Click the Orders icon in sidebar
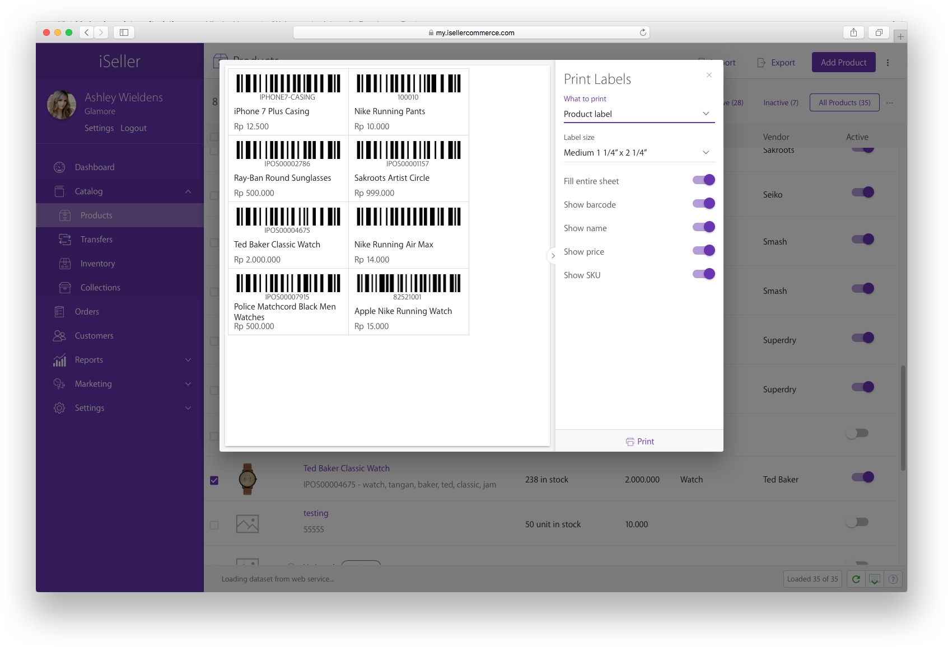This screenshot has width=948, height=647. [x=59, y=312]
